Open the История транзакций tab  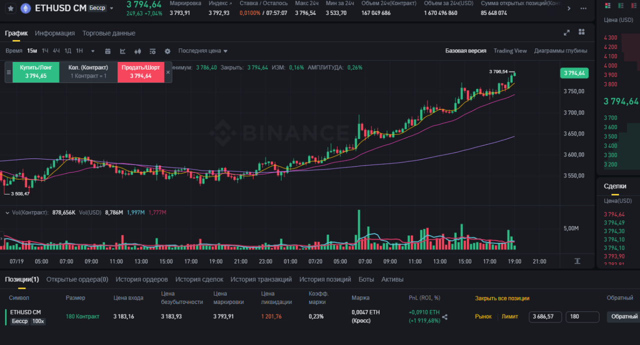tap(261, 279)
